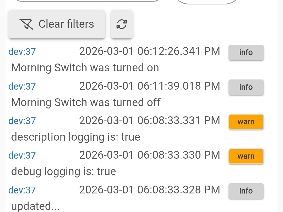Click the 'updated...' log message
Screen dimensions: 283x212
click(35, 206)
